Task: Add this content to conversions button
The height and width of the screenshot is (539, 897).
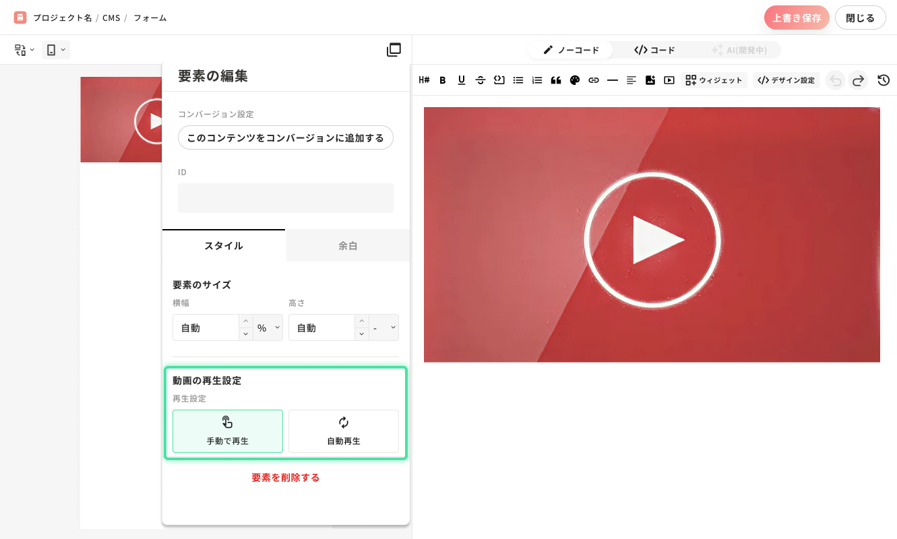Action: click(286, 137)
